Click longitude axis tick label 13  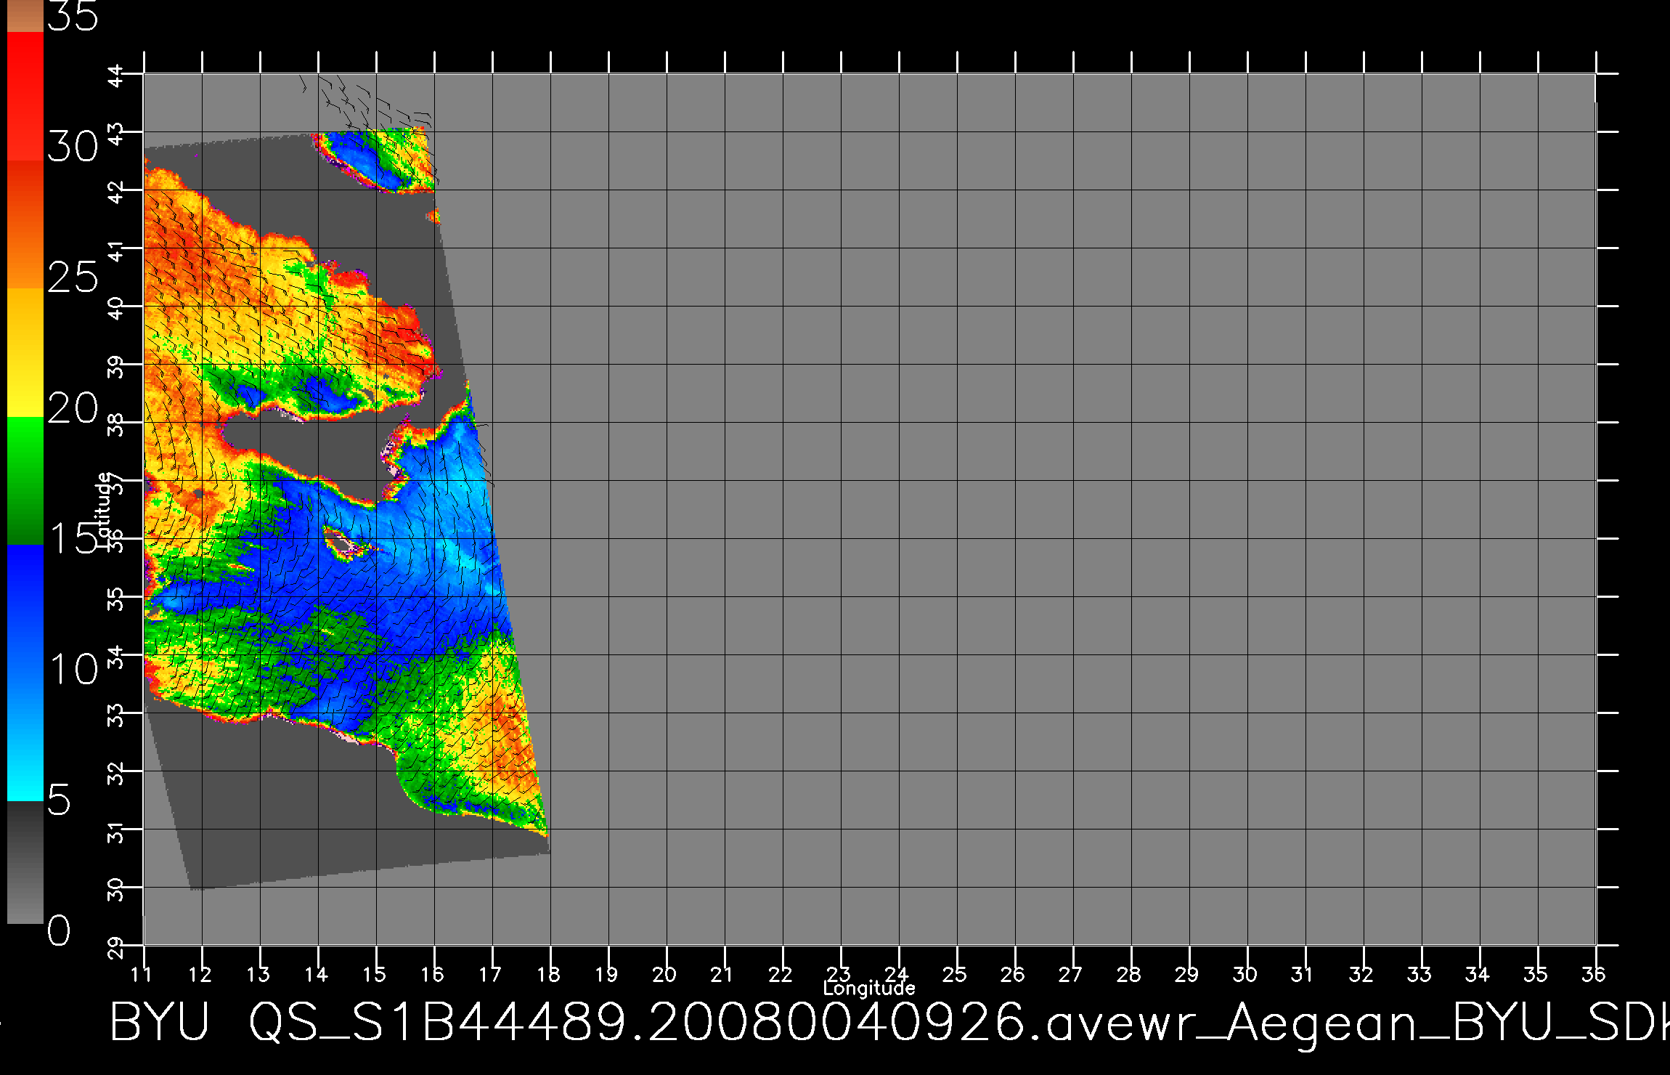coord(258,974)
